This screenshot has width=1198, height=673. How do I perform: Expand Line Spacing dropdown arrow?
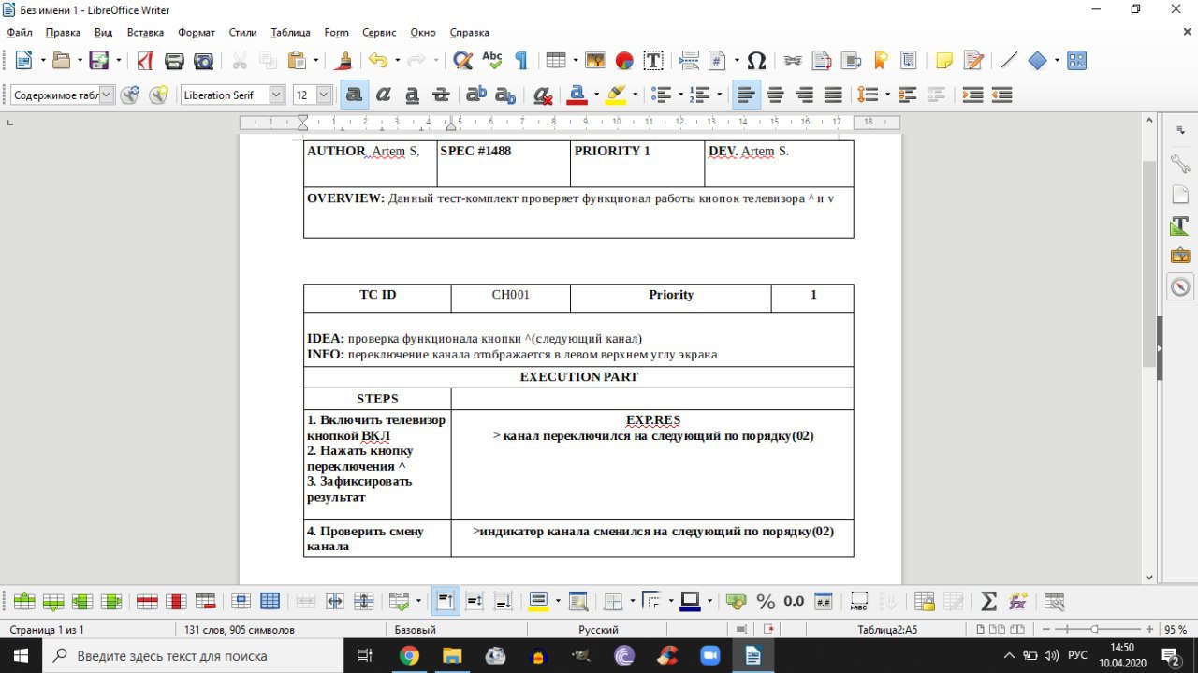pos(885,95)
